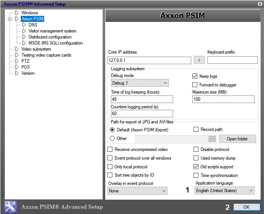Click triangle icon beside MSDE (MS SQL) configuration
The image size is (264, 214).
pyautogui.click(x=24, y=43)
